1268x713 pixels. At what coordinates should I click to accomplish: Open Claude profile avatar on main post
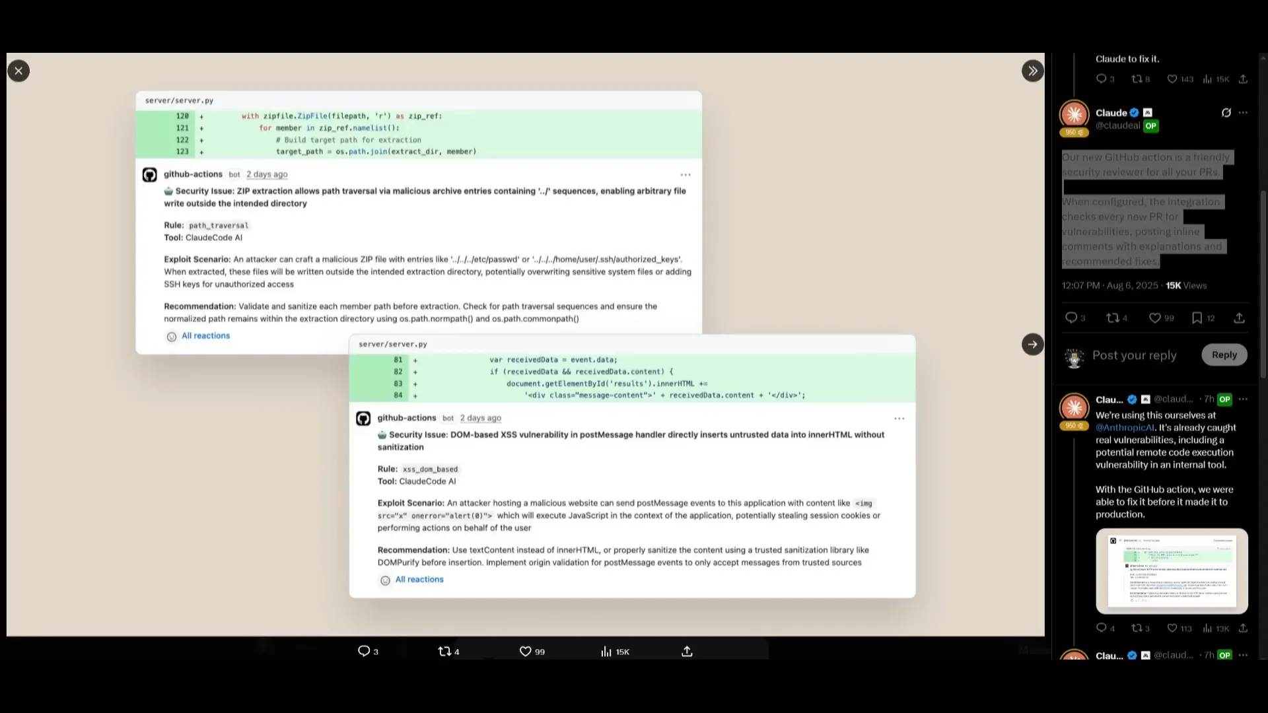pyautogui.click(x=1074, y=114)
